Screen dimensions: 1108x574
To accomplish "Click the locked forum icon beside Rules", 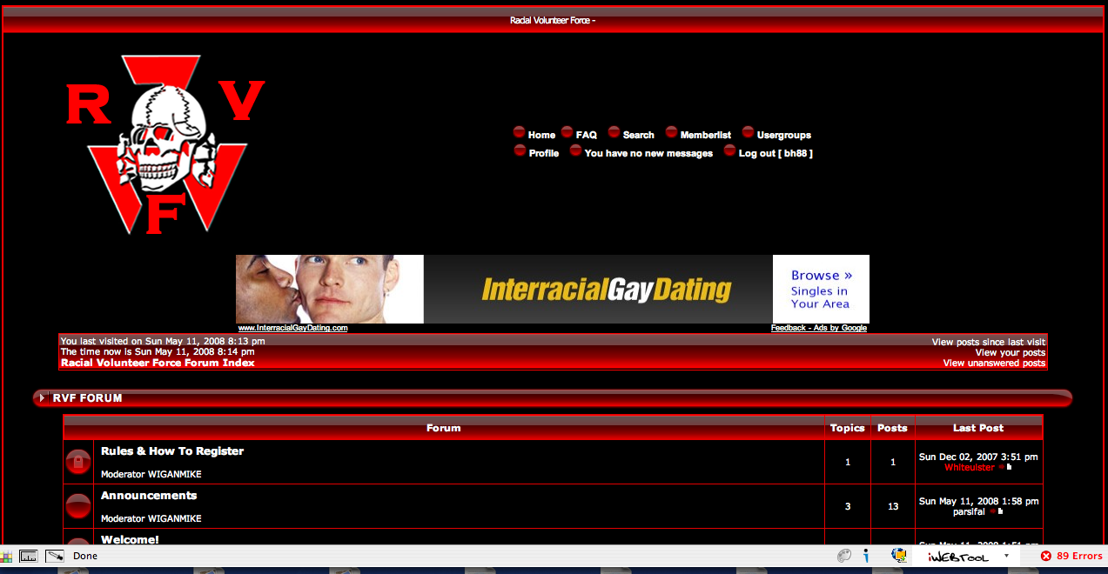I will pyautogui.click(x=78, y=463).
